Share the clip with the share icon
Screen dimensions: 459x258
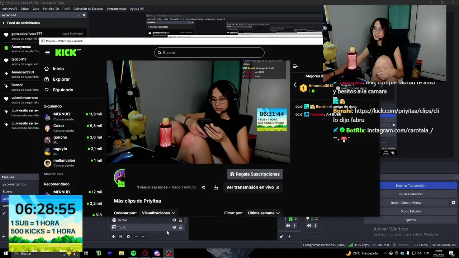click(203, 187)
